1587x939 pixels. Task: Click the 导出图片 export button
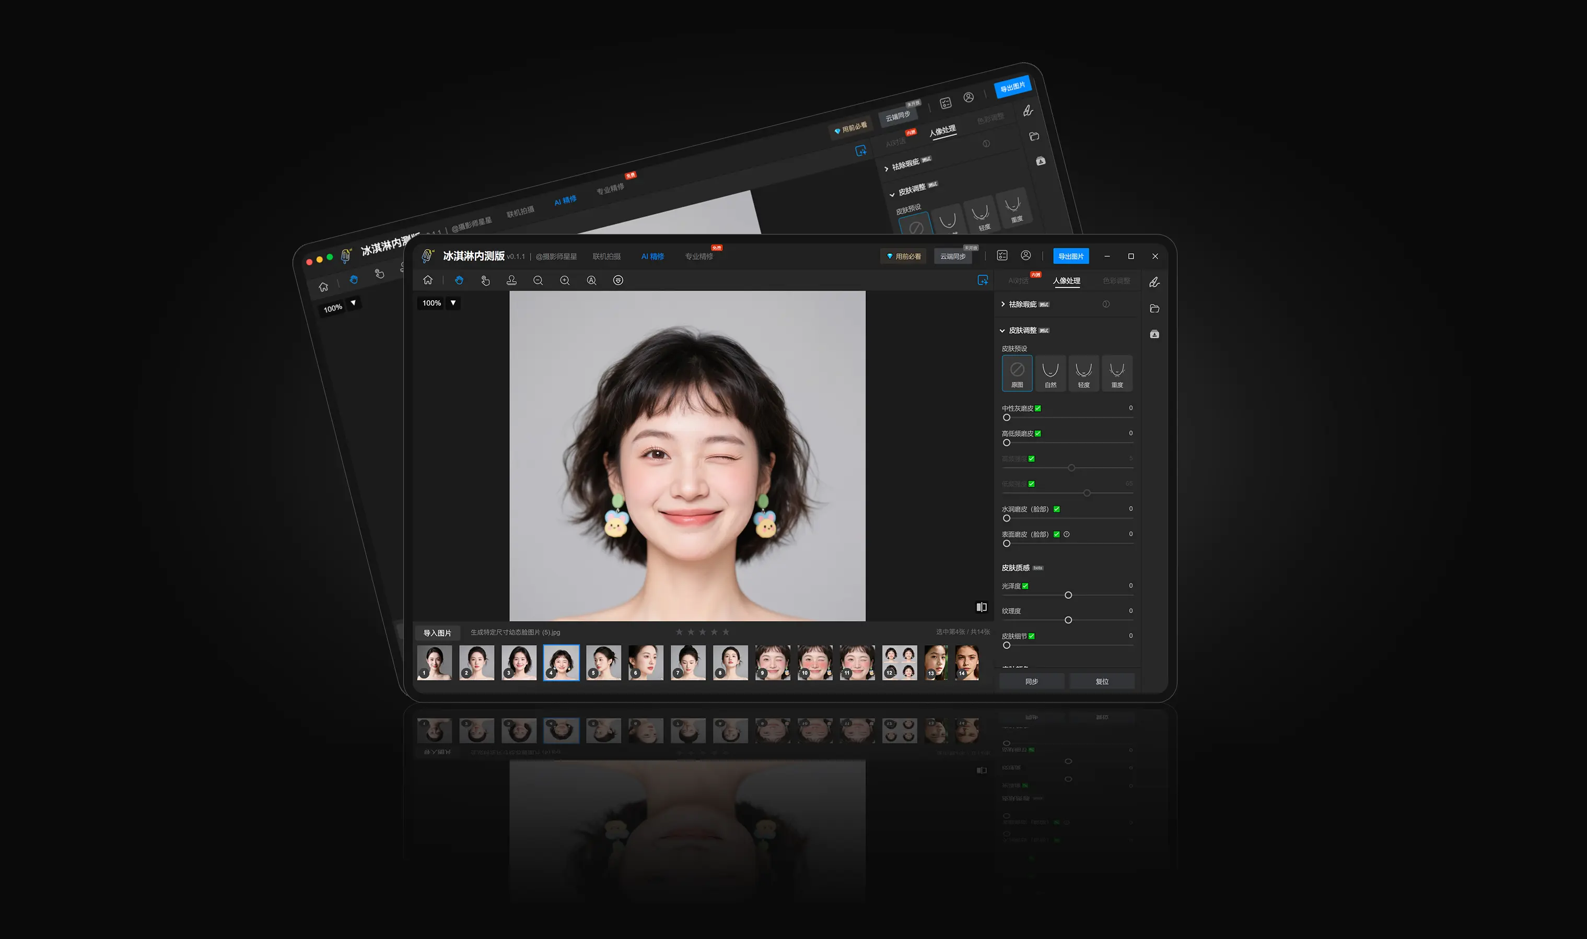[1071, 256]
